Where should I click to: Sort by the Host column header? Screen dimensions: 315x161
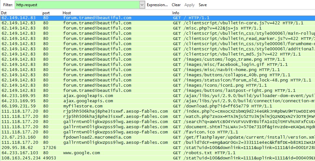pyautogui.click(x=117, y=13)
